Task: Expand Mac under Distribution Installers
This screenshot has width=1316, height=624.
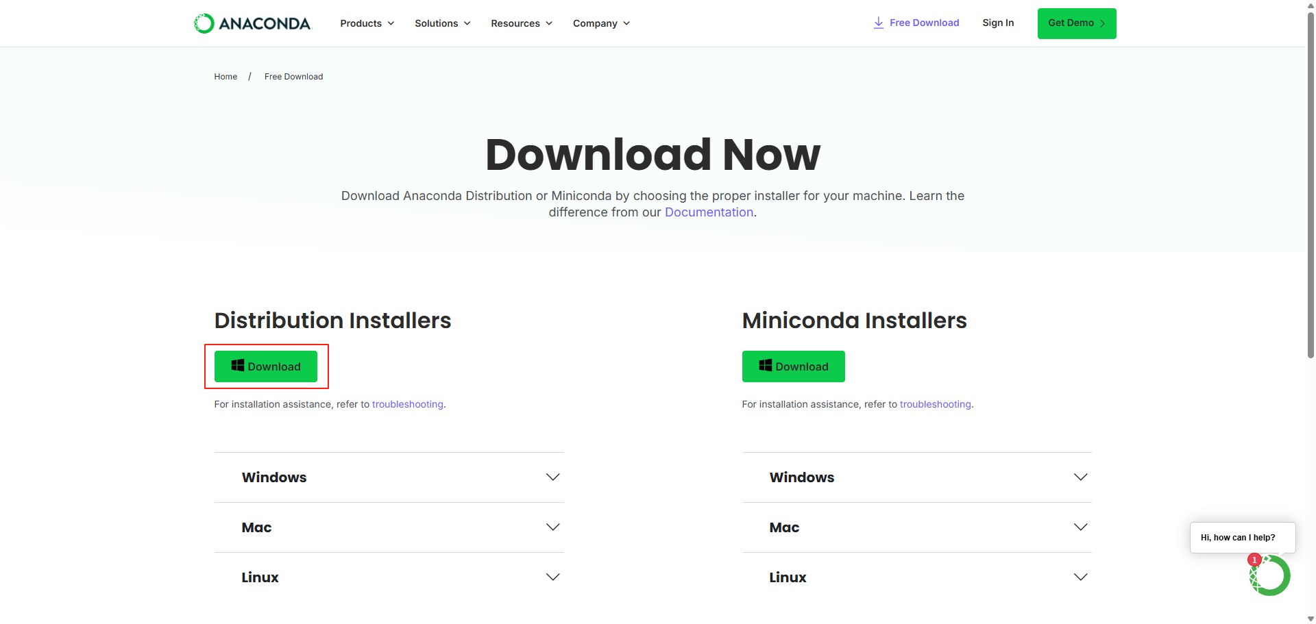Action: (x=389, y=527)
